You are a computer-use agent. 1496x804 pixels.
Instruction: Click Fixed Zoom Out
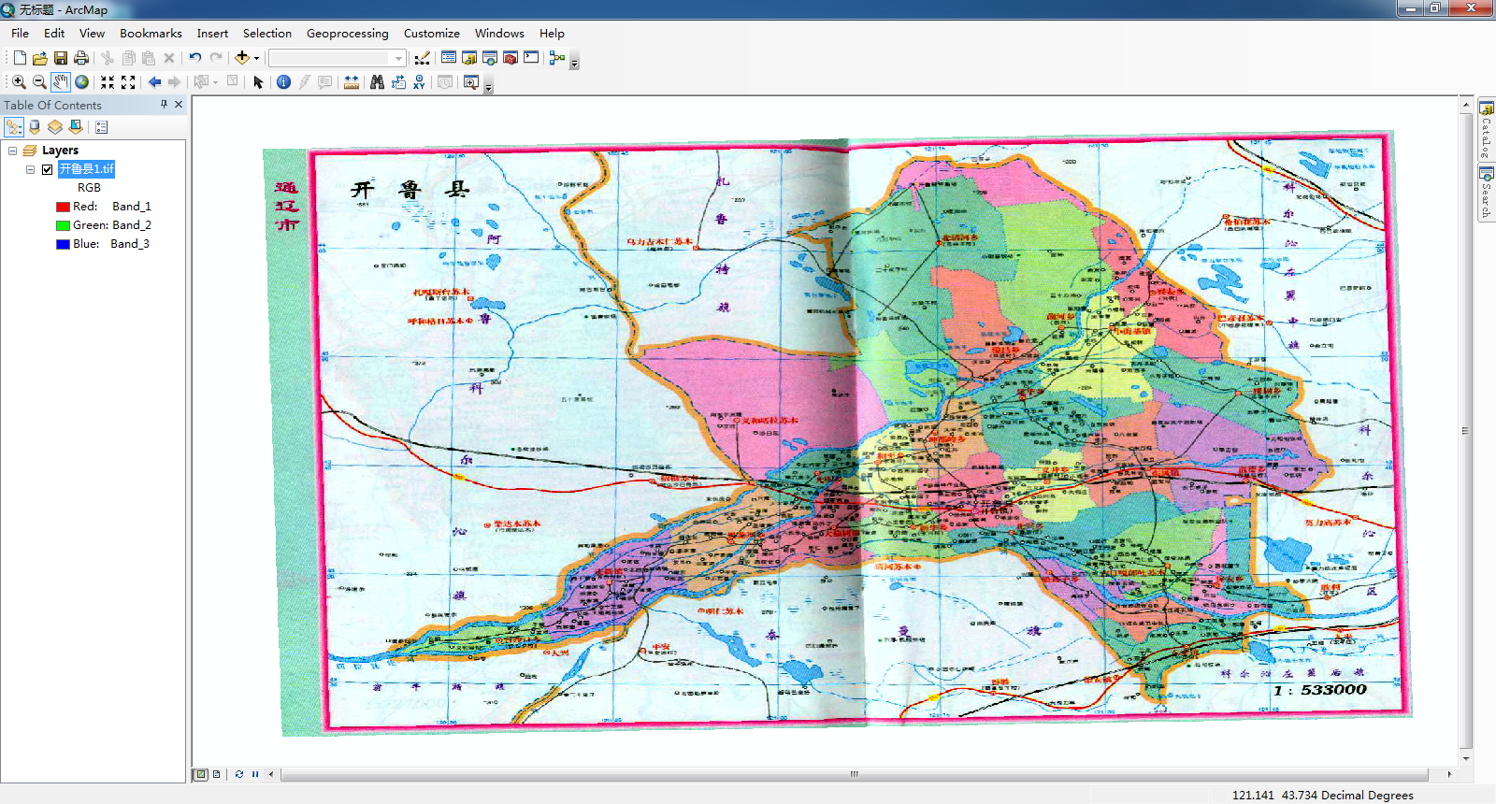click(x=128, y=82)
